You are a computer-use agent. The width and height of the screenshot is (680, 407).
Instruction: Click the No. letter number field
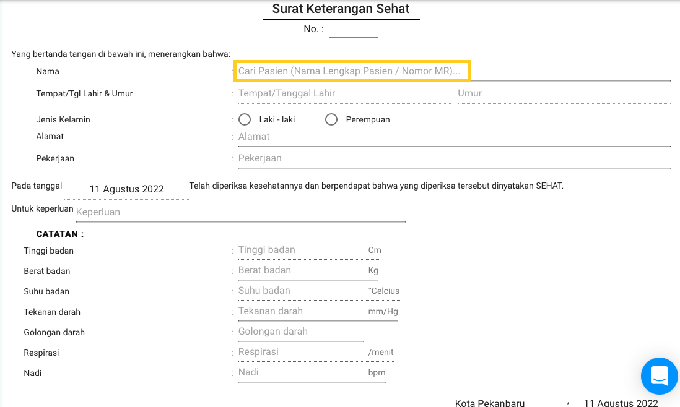(x=354, y=30)
